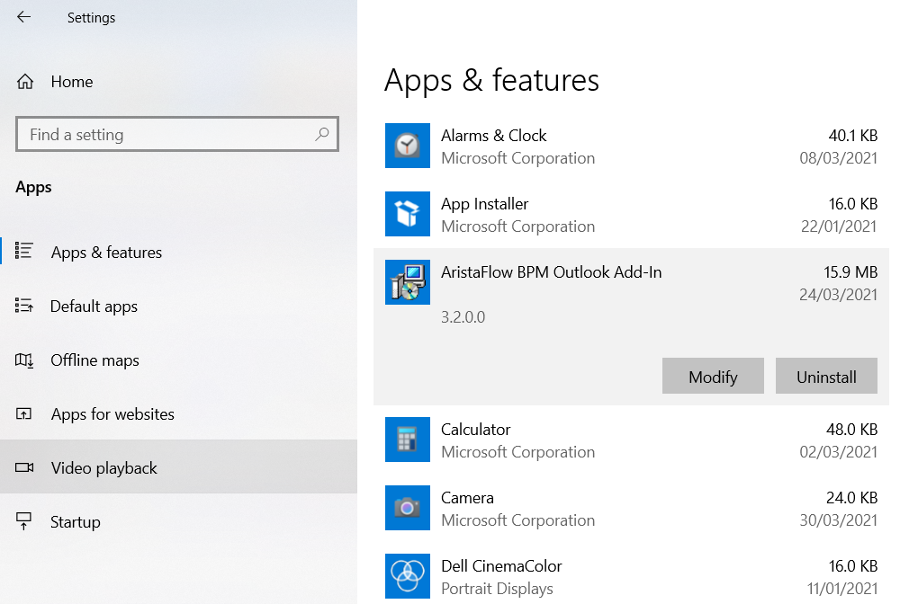Click the Home house icon

(x=25, y=82)
